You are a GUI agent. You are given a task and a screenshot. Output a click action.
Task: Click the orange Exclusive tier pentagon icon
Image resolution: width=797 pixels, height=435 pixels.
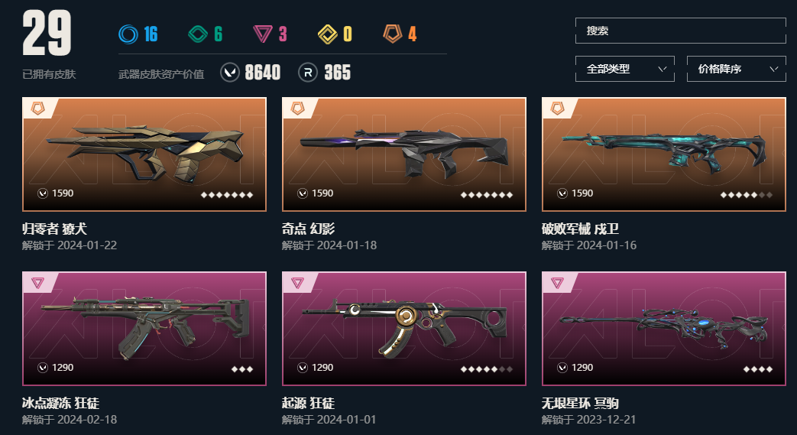[x=393, y=34]
